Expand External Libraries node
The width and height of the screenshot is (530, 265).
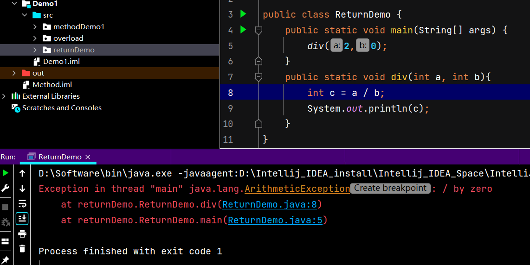(x=4, y=96)
